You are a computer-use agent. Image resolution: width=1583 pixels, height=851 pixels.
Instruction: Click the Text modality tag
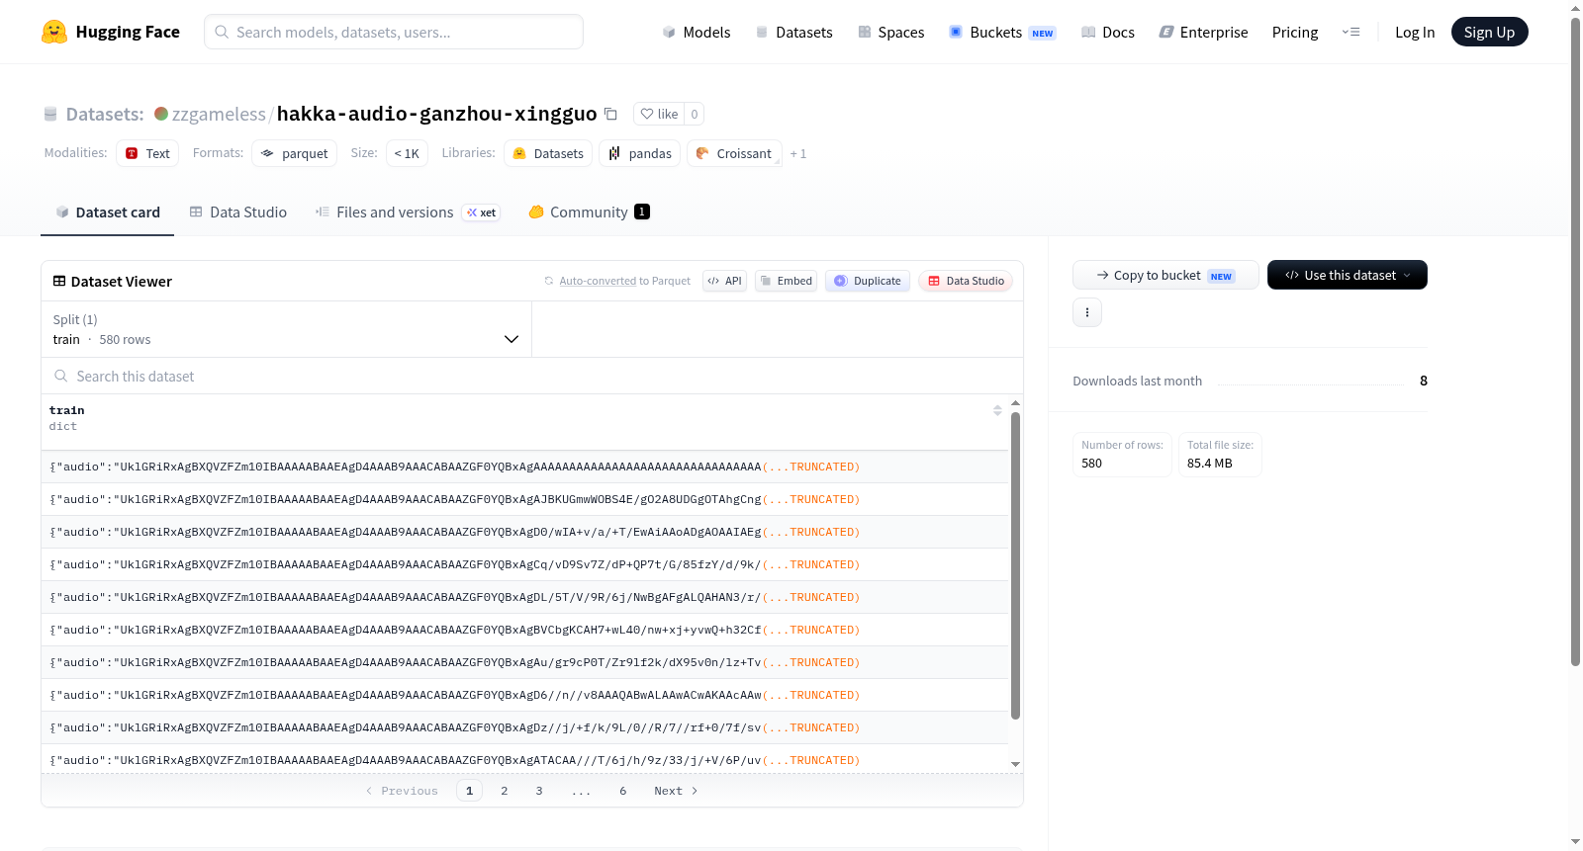click(147, 153)
